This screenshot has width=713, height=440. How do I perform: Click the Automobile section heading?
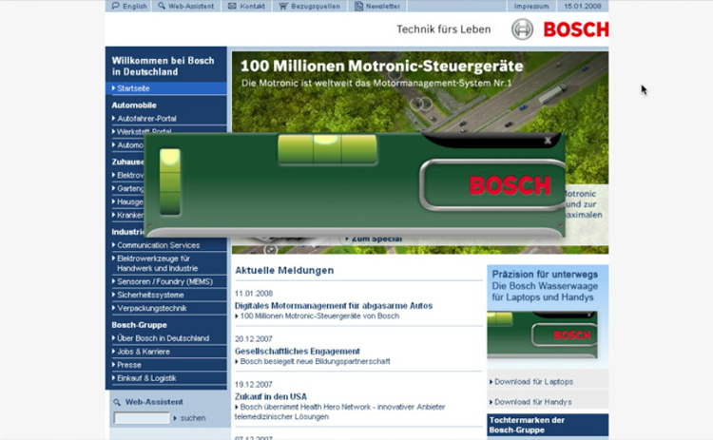[x=134, y=105]
